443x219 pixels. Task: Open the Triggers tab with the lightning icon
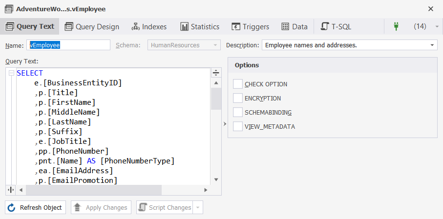click(x=251, y=26)
